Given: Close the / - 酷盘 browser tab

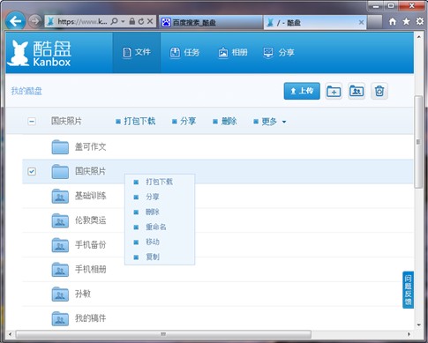Looking at the screenshot, I should tap(362, 22).
